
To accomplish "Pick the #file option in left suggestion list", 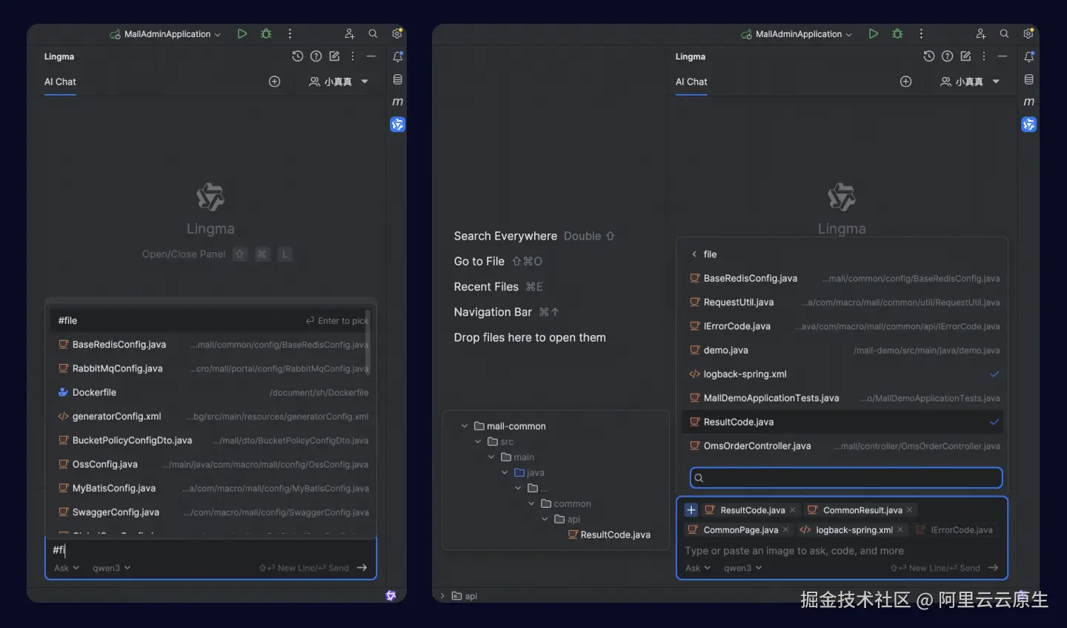I will pos(210,320).
